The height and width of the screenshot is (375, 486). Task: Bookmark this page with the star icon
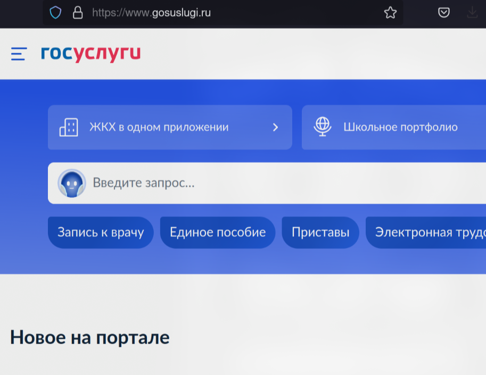tap(390, 13)
